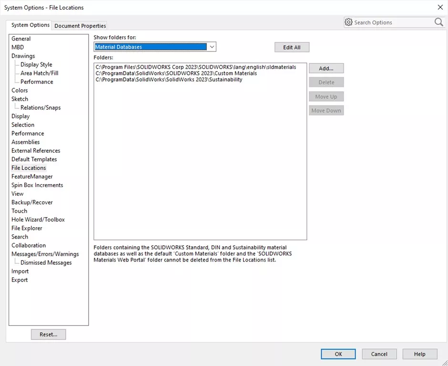Click the Add button to add a folder
Screen dimensions: 448x366
(x=326, y=68)
